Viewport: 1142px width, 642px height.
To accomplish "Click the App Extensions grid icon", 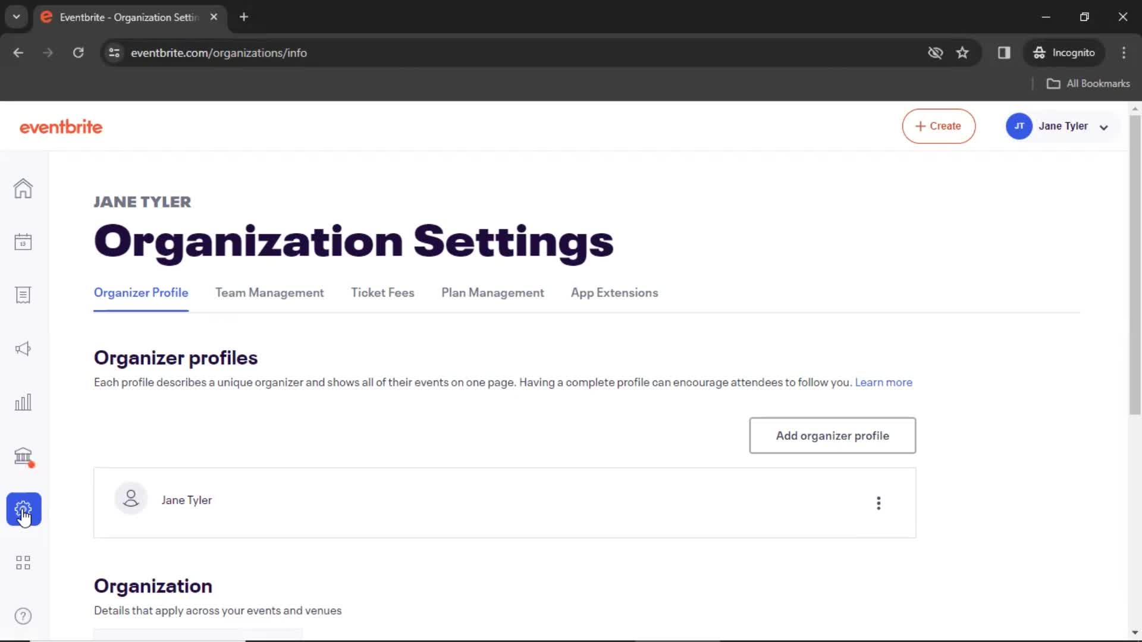I will 22,563.
